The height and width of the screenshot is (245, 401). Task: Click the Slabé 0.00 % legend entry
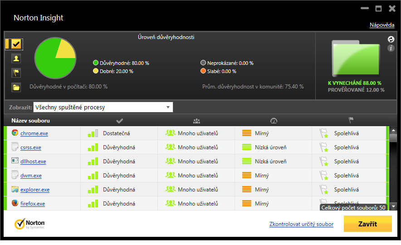(x=218, y=71)
